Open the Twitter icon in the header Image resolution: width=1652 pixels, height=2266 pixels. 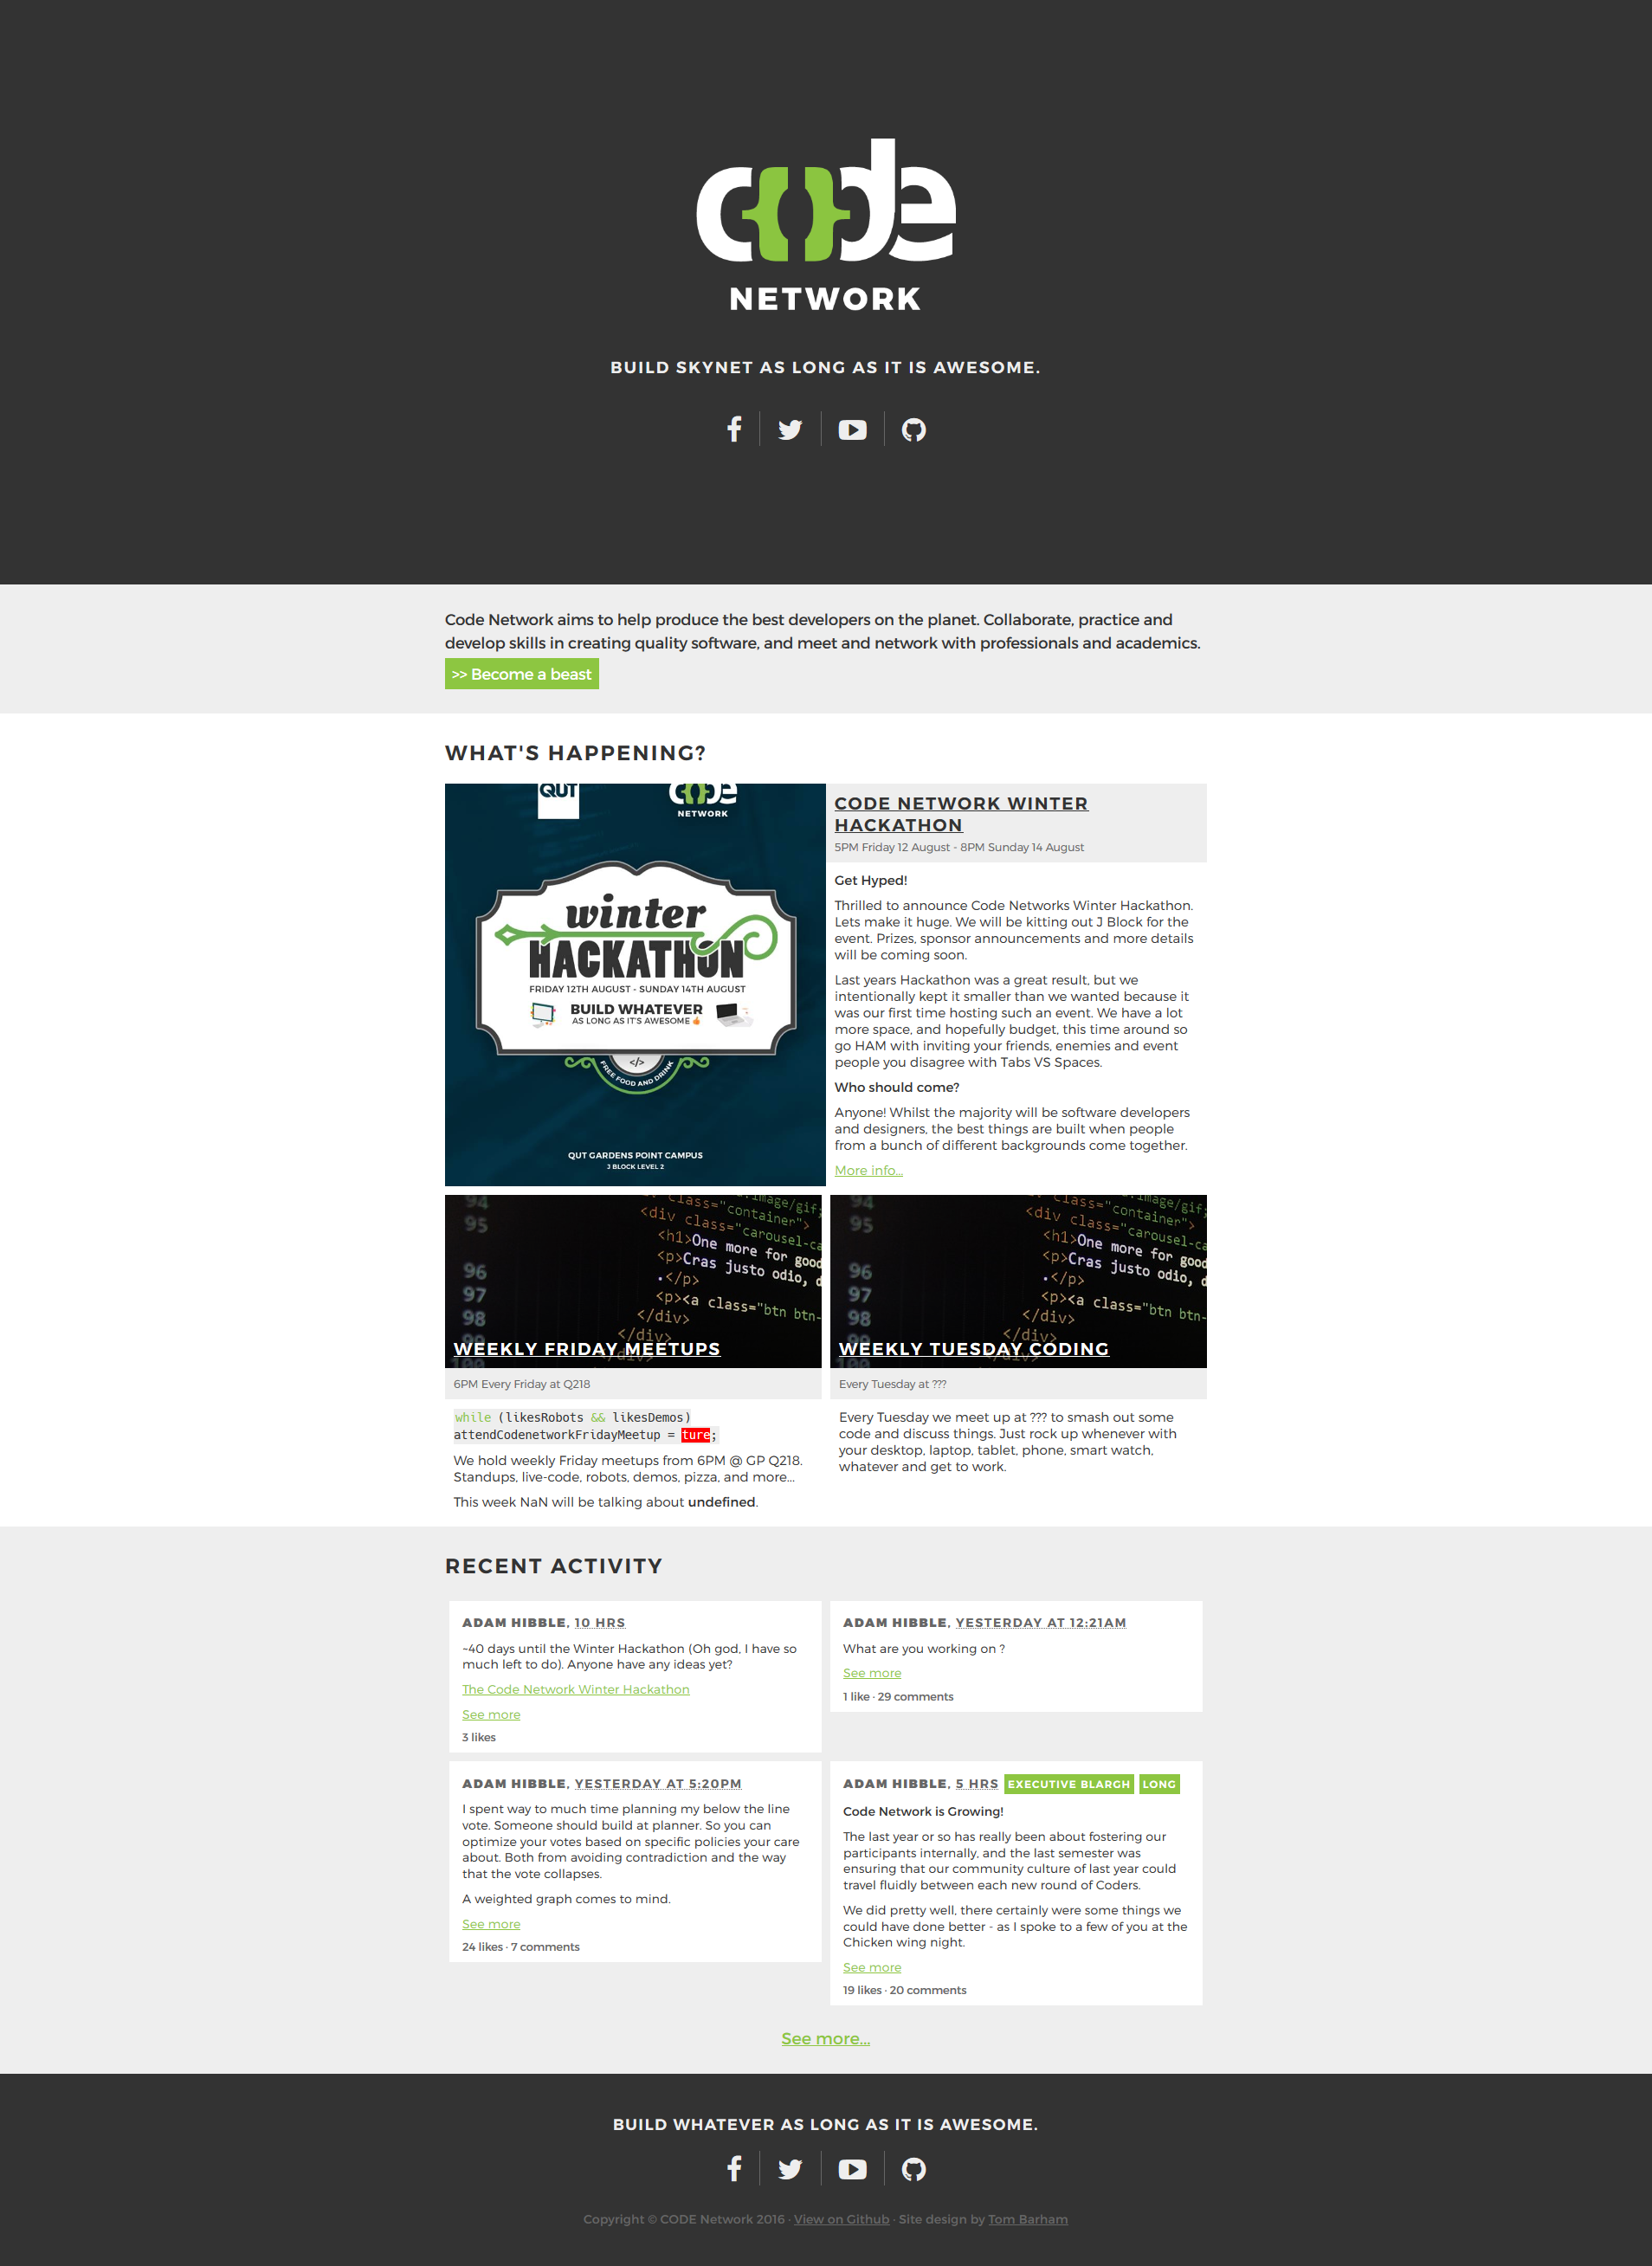(x=790, y=429)
